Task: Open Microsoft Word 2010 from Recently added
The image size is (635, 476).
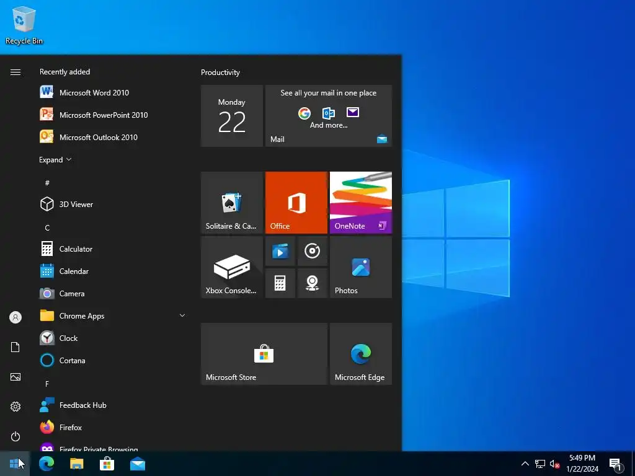Action: coord(113,93)
